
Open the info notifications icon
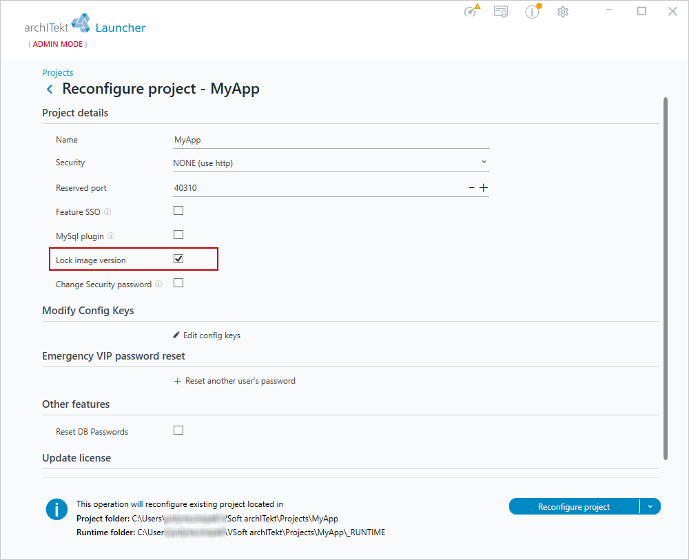click(533, 11)
